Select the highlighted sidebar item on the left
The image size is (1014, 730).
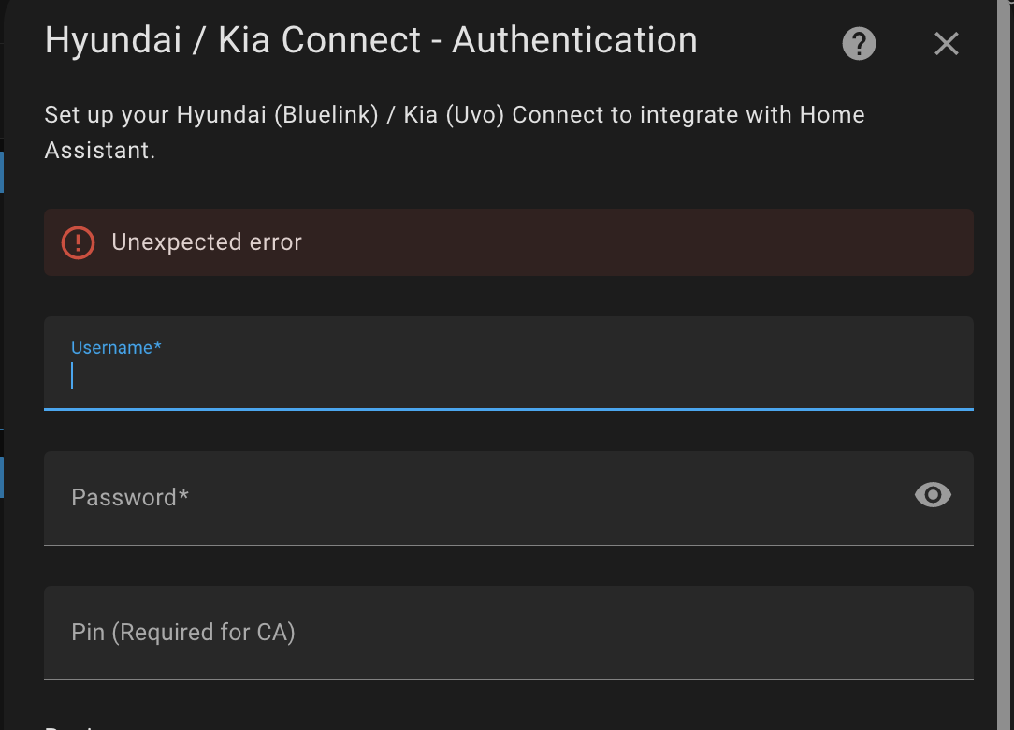[x=3, y=171]
